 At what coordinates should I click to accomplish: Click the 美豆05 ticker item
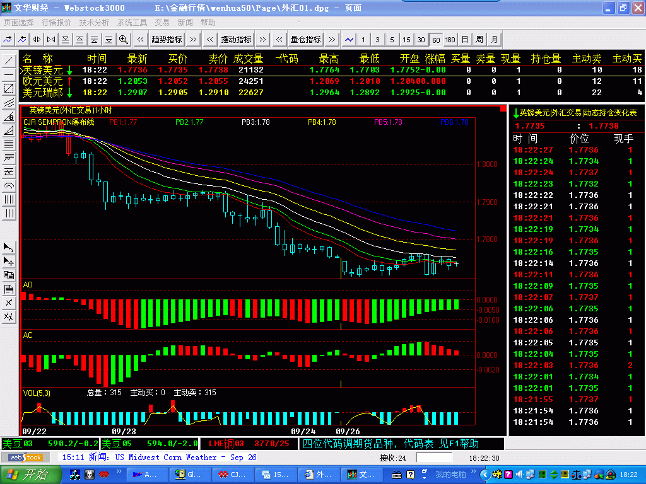tap(150, 444)
